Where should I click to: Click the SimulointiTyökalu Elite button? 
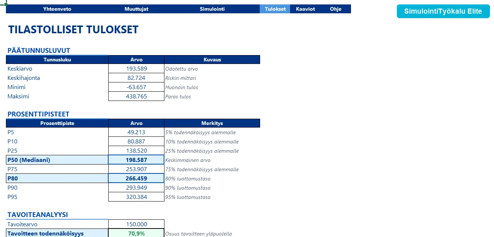[x=443, y=11]
